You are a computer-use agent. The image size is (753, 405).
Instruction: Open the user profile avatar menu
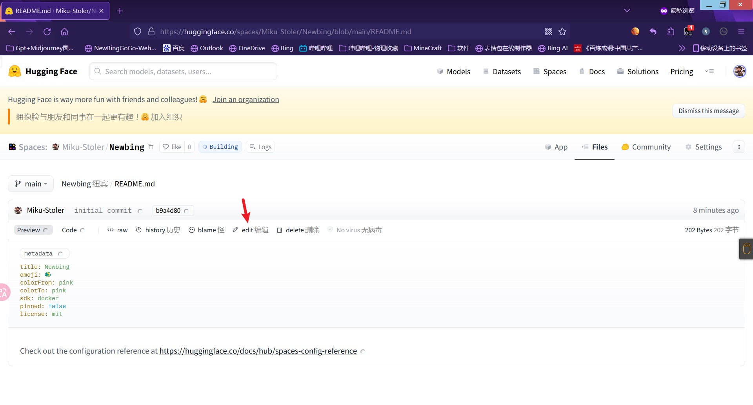pyautogui.click(x=740, y=71)
